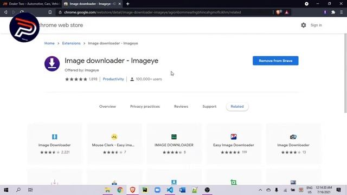The width and height of the screenshot is (347, 195).
Task: Launch Google Chrome from the taskbar
Action: tap(120, 190)
